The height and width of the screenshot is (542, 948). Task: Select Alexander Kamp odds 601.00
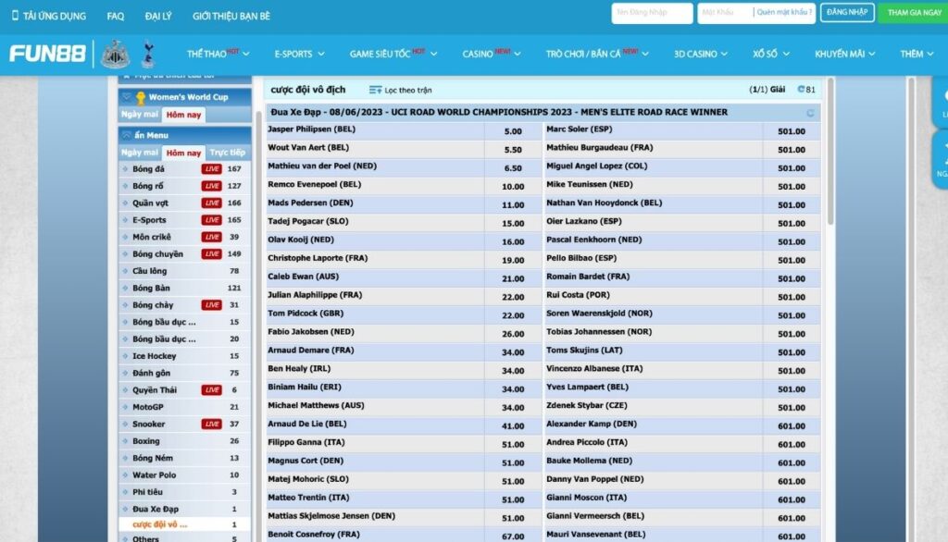coord(791,426)
